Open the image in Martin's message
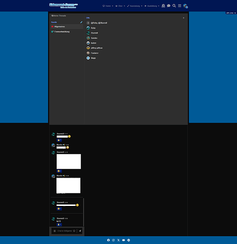 (68, 185)
